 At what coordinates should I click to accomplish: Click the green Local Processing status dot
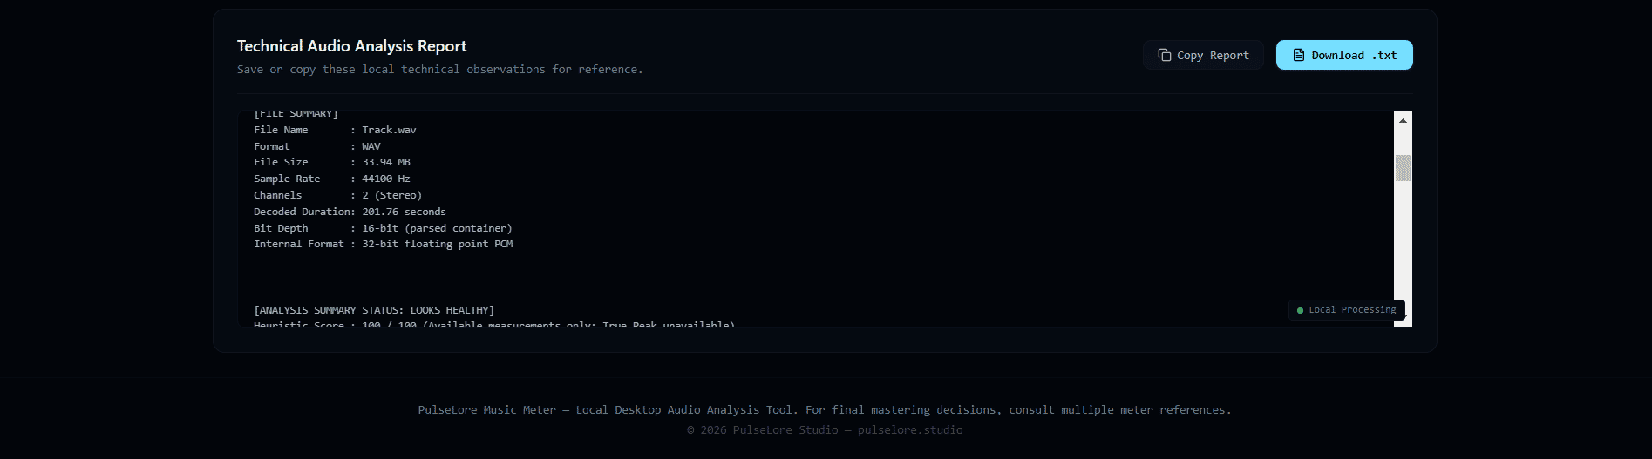pos(1300,310)
